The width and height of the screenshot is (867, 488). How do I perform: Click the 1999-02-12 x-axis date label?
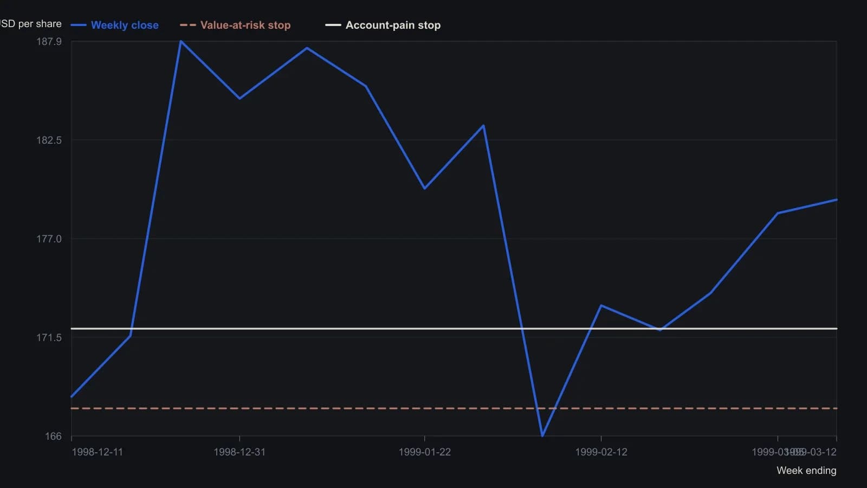(601, 452)
